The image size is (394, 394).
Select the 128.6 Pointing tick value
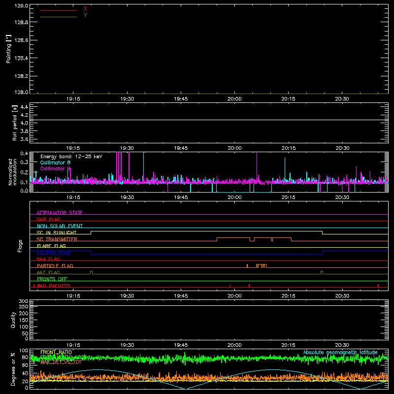tap(21, 40)
